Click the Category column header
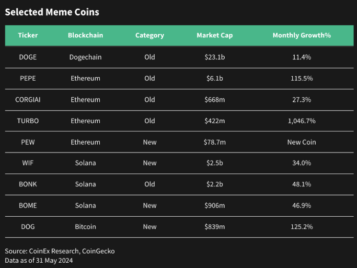Viewport: 357px width, 268px height. click(x=150, y=35)
